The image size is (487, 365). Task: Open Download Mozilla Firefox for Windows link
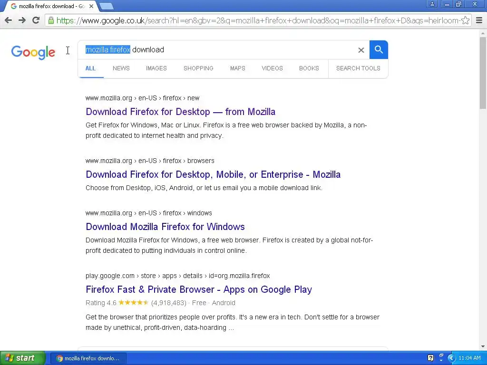click(x=165, y=227)
